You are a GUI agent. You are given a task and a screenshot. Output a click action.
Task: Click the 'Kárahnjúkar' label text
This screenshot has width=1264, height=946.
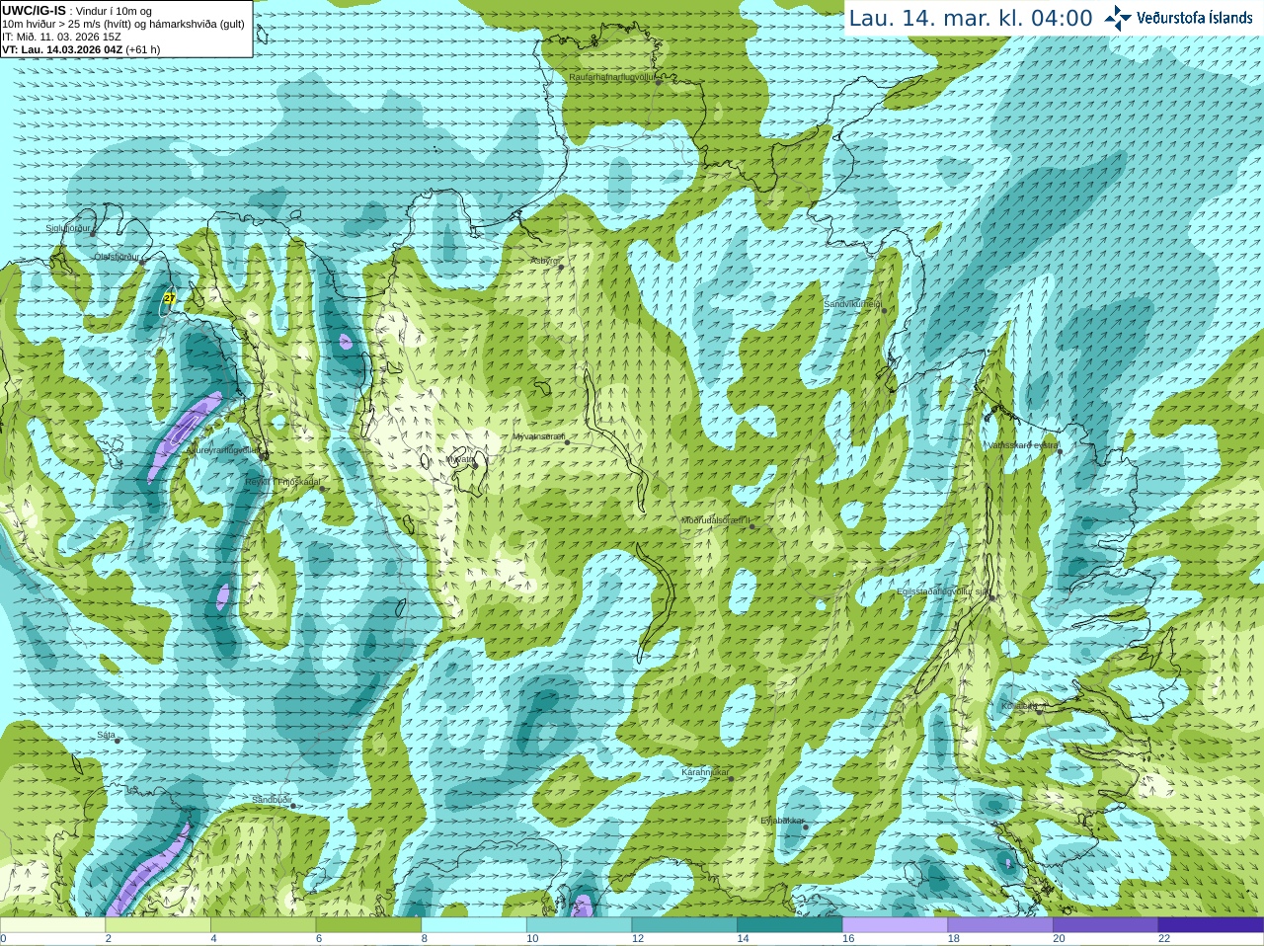[x=706, y=772]
